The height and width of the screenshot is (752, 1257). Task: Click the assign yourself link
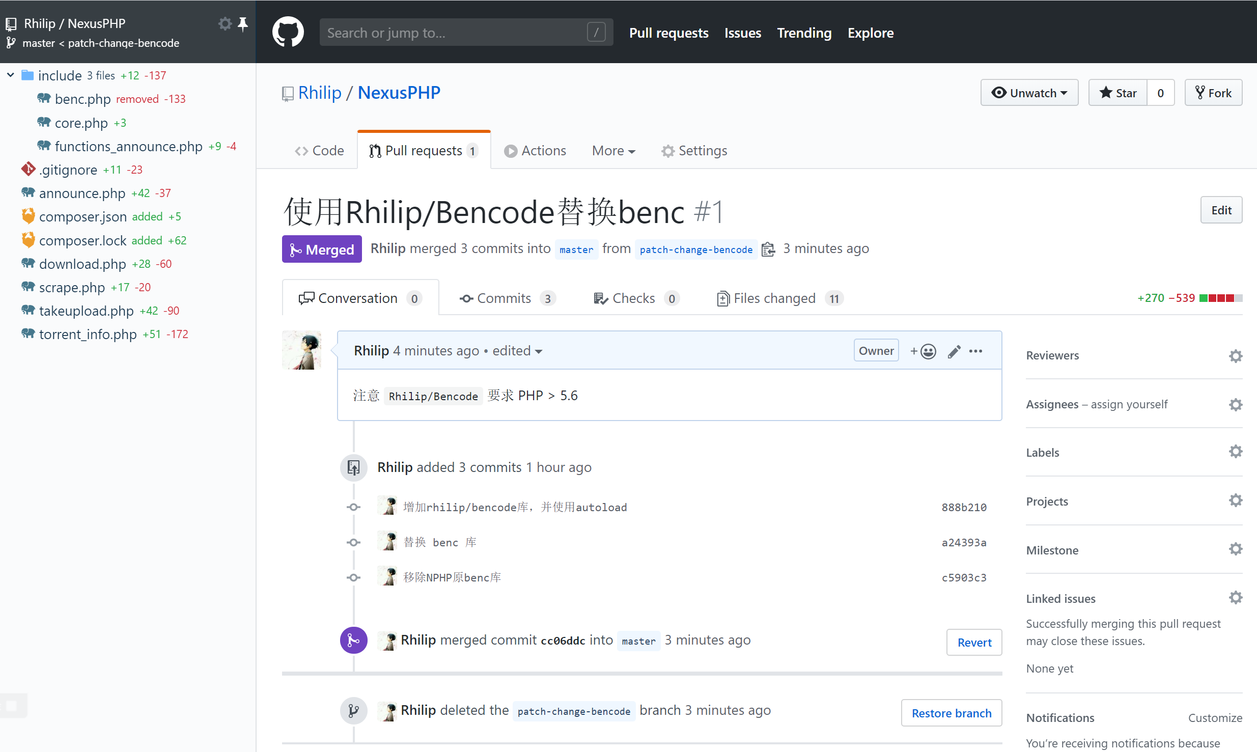(1129, 405)
